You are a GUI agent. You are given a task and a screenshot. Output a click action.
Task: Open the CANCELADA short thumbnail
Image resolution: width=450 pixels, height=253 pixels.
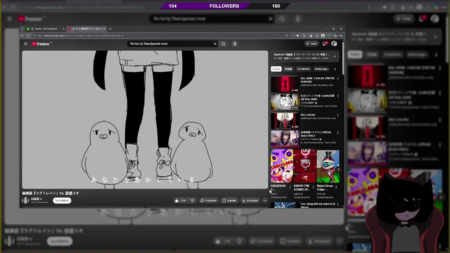pyautogui.click(x=282, y=166)
